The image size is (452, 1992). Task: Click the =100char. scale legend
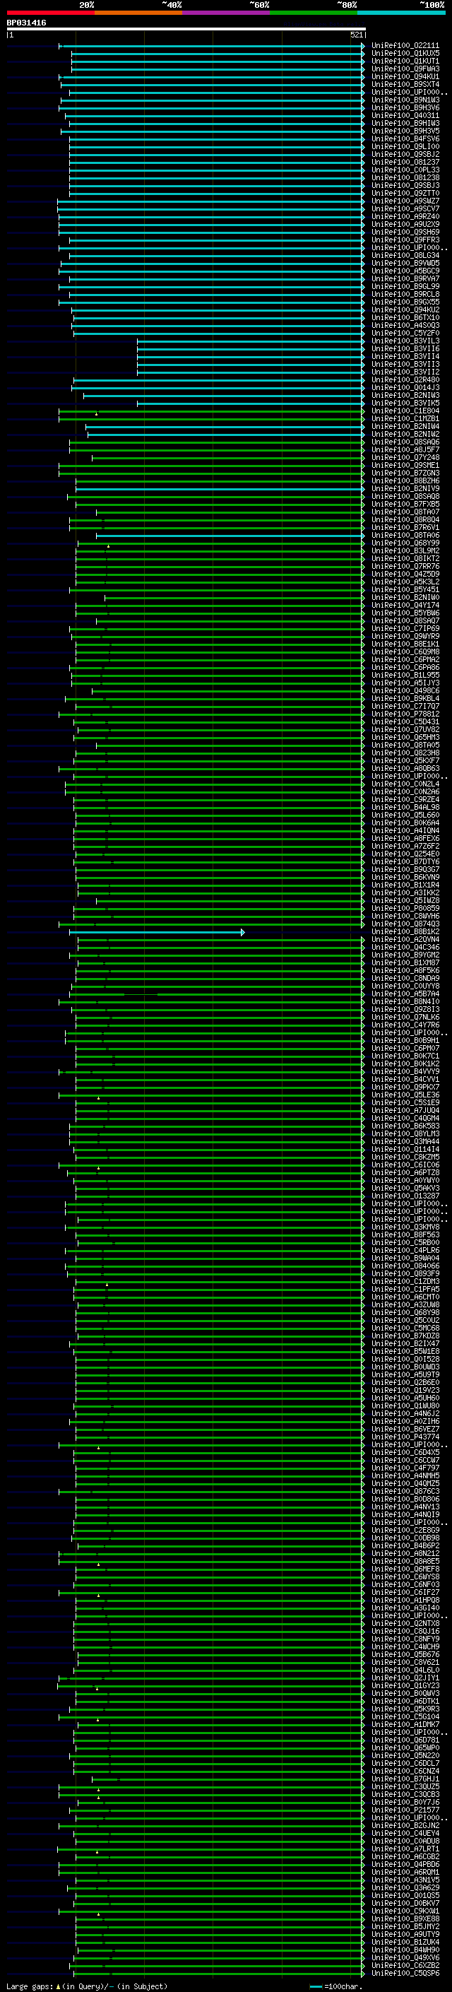(x=335, y=1986)
